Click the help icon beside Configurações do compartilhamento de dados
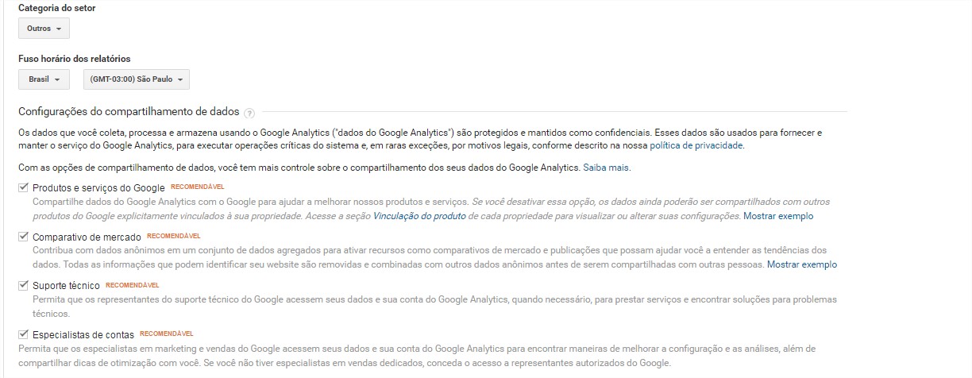 [249, 113]
